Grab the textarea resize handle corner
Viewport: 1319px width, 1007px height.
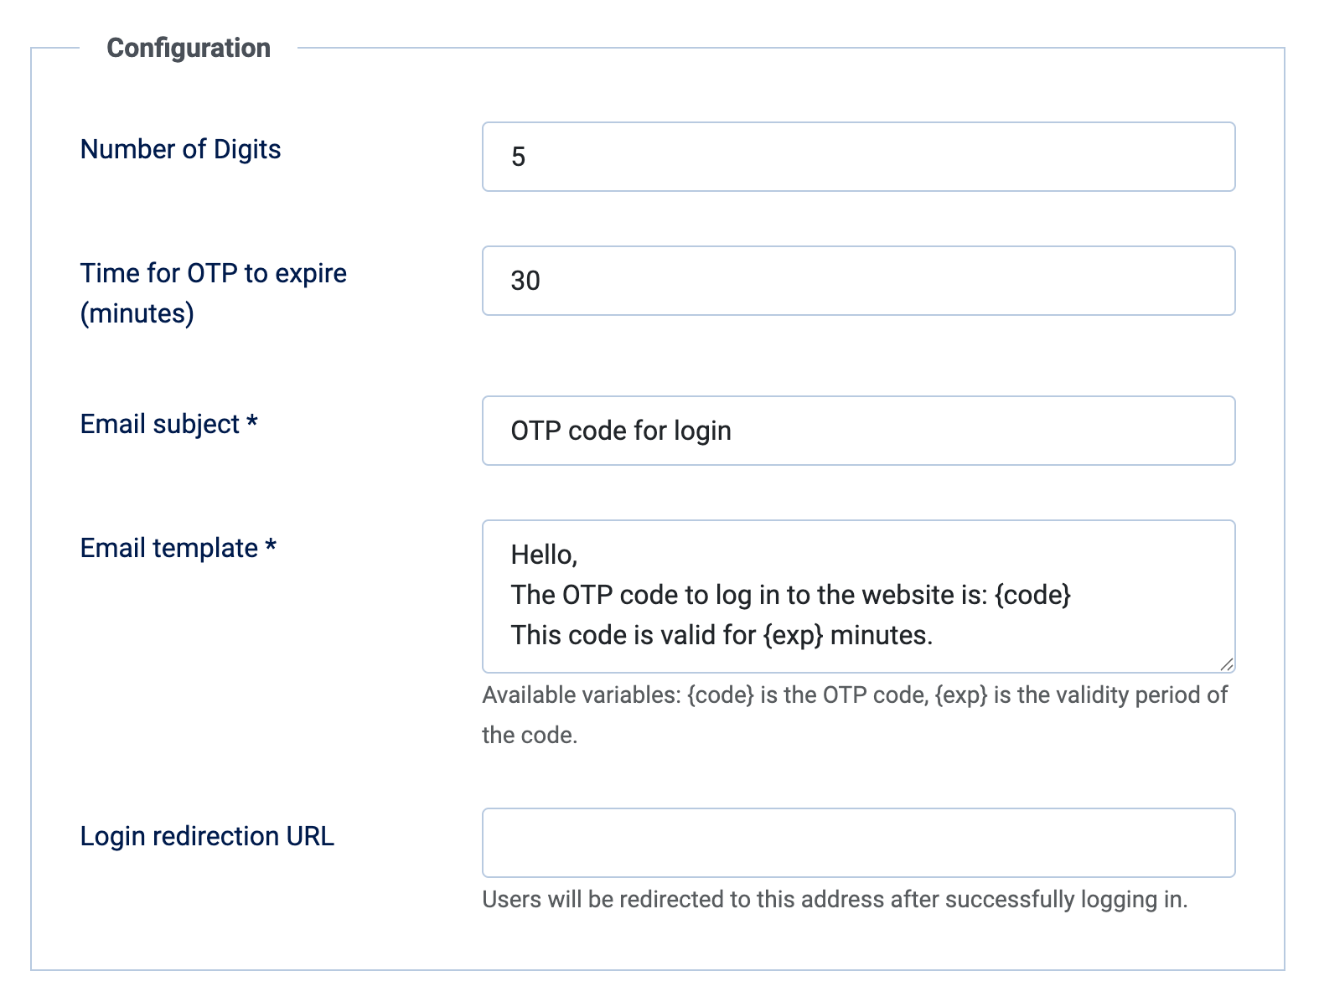point(1227,664)
